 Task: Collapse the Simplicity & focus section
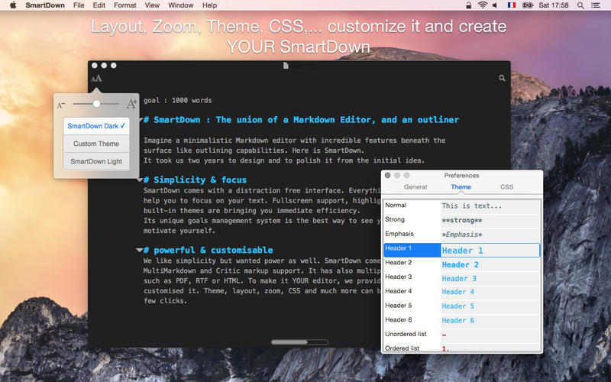point(139,180)
